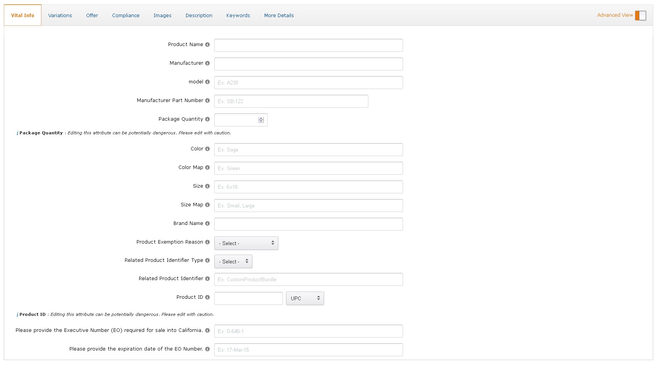Focus the Manufacturer input field
Image resolution: width=657 pixels, height=365 pixels.
[308, 64]
